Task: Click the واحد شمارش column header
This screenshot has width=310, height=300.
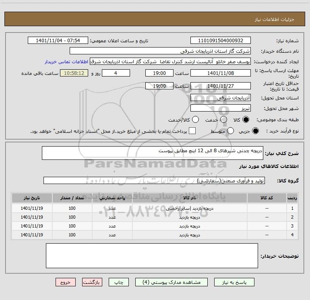Action: pos(112,198)
